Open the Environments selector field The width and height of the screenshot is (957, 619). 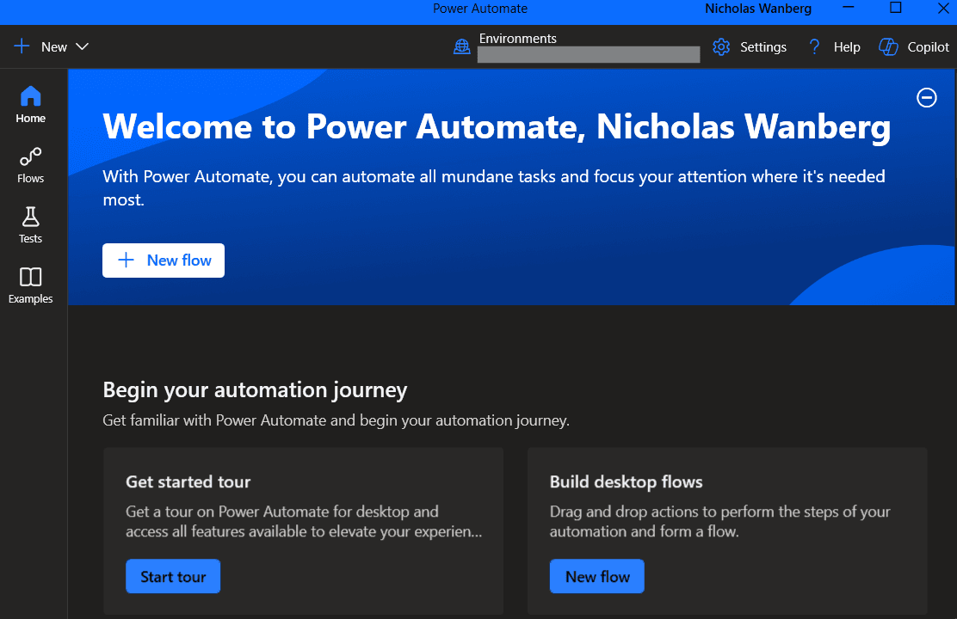589,55
